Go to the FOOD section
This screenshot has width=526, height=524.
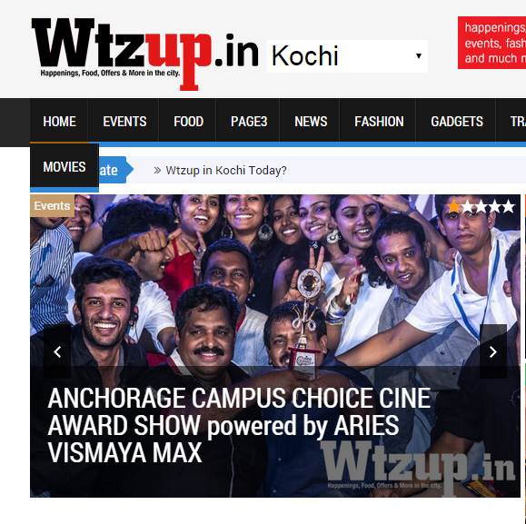[188, 122]
